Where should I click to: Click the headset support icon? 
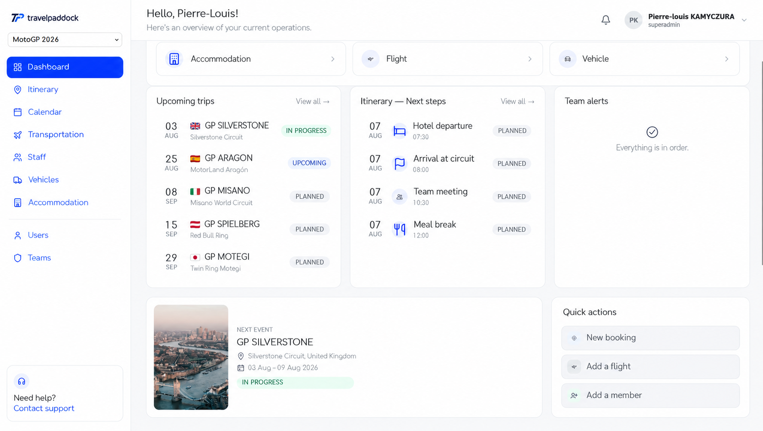[x=22, y=381]
